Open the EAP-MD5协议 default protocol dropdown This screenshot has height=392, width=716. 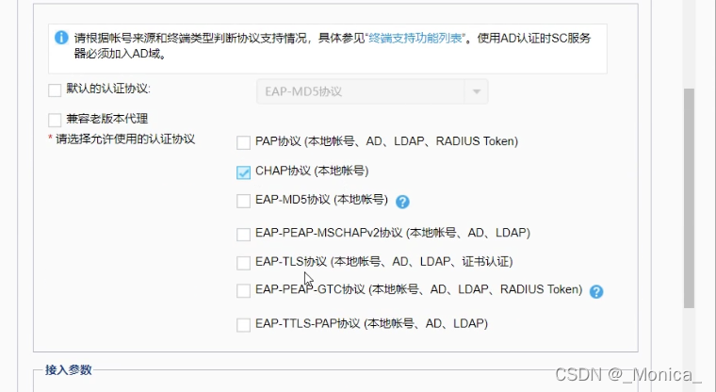tap(372, 91)
